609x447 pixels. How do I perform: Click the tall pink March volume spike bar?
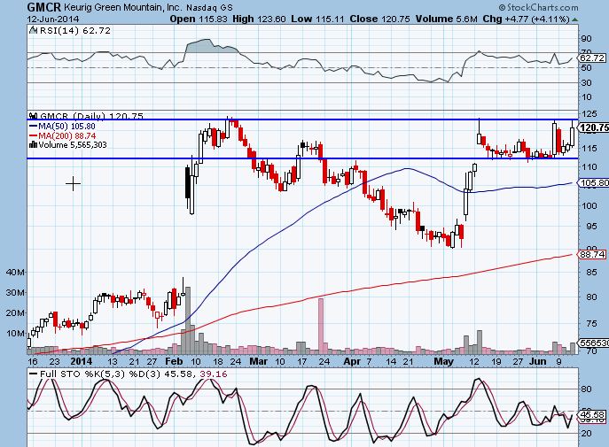coord(321,326)
